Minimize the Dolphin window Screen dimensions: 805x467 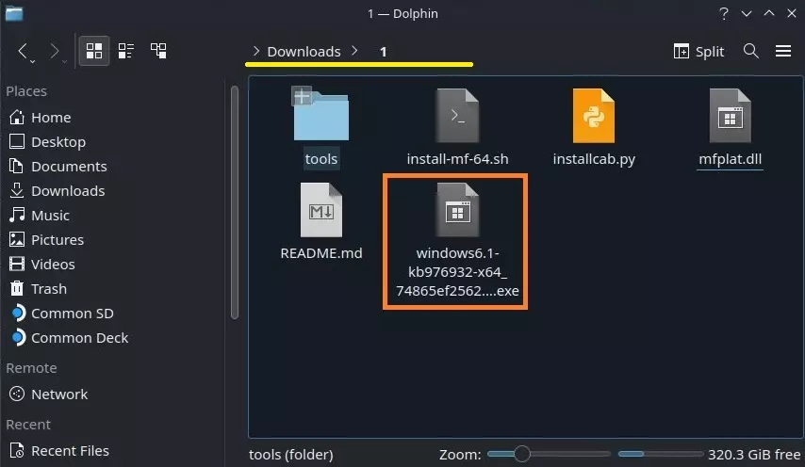tap(747, 13)
